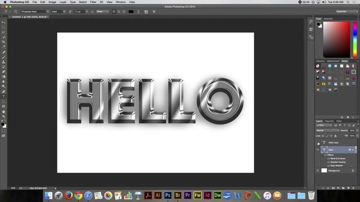Open the Essentials workspace switcher
Screen dimensions: 360x202
346,11
